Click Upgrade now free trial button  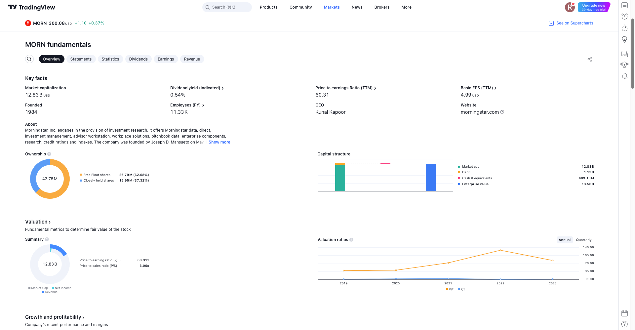pyautogui.click(x=594, y=7)
